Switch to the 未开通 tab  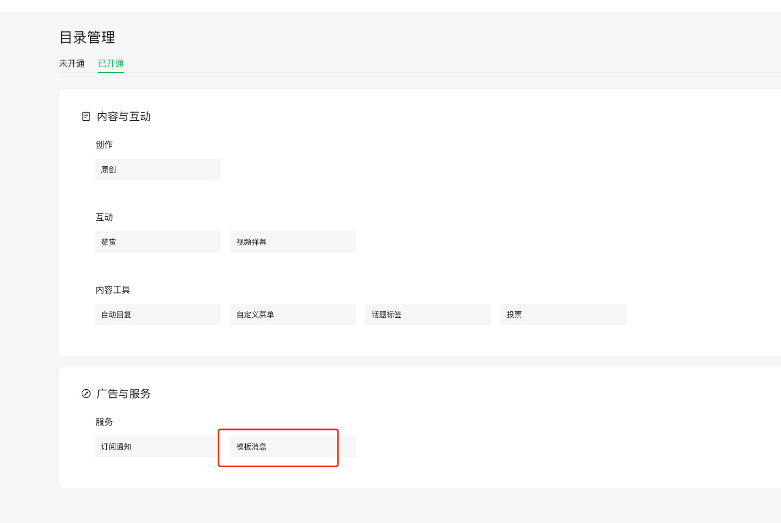coord(72,63)
